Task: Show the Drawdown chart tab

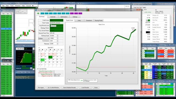Action: tap(89, 20)
